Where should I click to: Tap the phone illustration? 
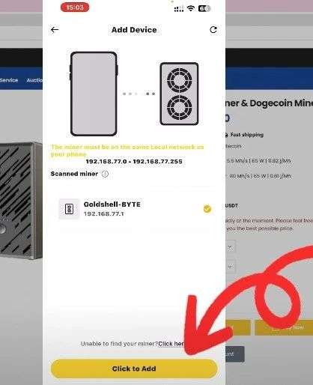point(94,94)
